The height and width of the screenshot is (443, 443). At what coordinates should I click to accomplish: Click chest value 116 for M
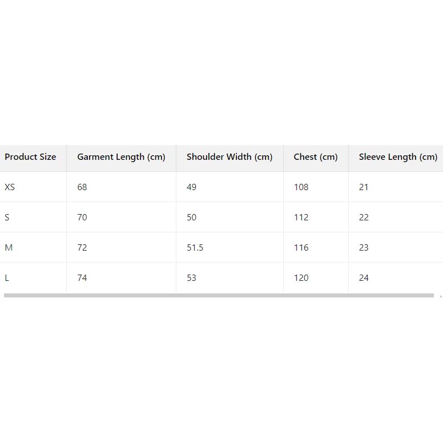pos(301,248)
